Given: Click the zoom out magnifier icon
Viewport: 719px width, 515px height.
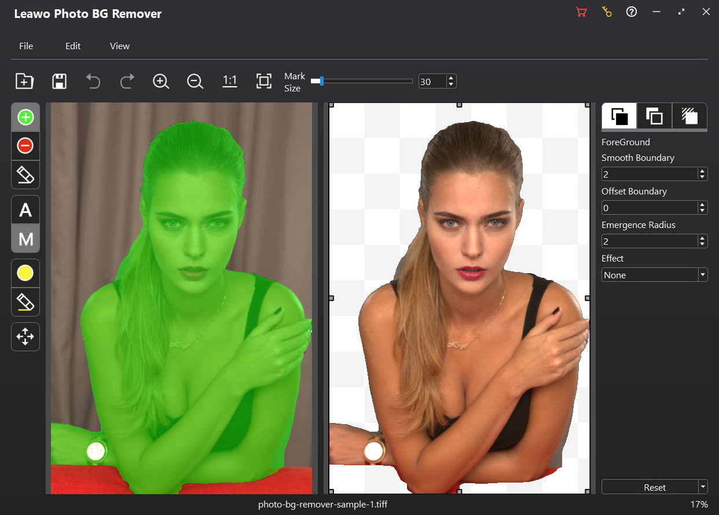Looking at the screenshot, I should [x=195, y=81].
